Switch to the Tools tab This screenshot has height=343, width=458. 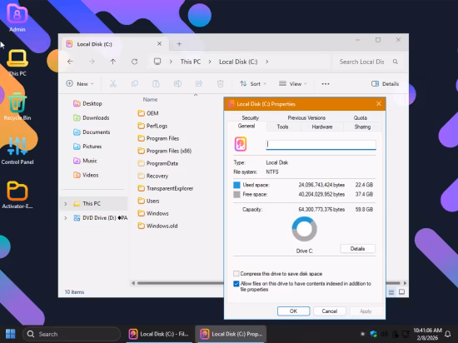point(282,127)
